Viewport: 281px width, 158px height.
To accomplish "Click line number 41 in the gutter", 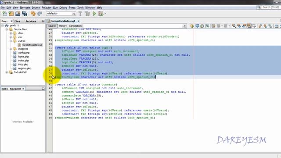I will coord(50,85).
